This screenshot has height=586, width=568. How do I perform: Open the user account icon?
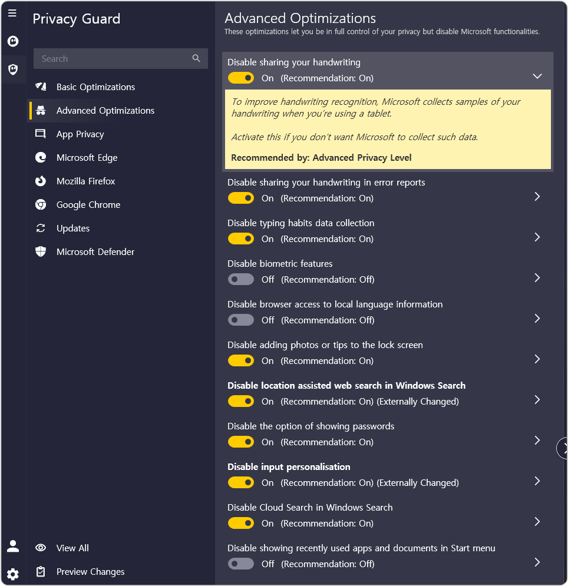tap(13, 546)
